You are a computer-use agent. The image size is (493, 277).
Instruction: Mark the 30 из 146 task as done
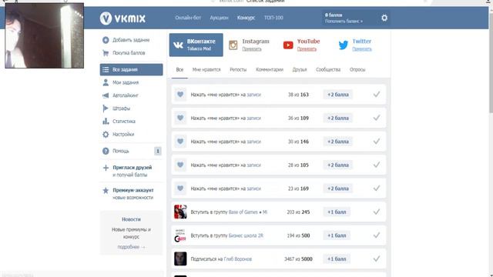[x=377, y=142]
